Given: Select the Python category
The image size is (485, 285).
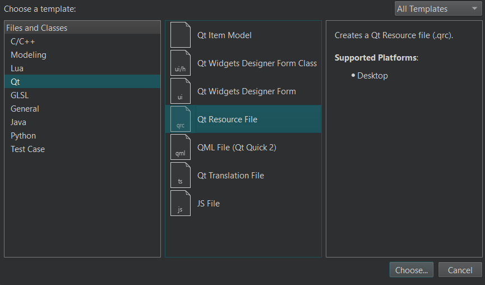Looking at the screenshot, I should coord(82,136).
